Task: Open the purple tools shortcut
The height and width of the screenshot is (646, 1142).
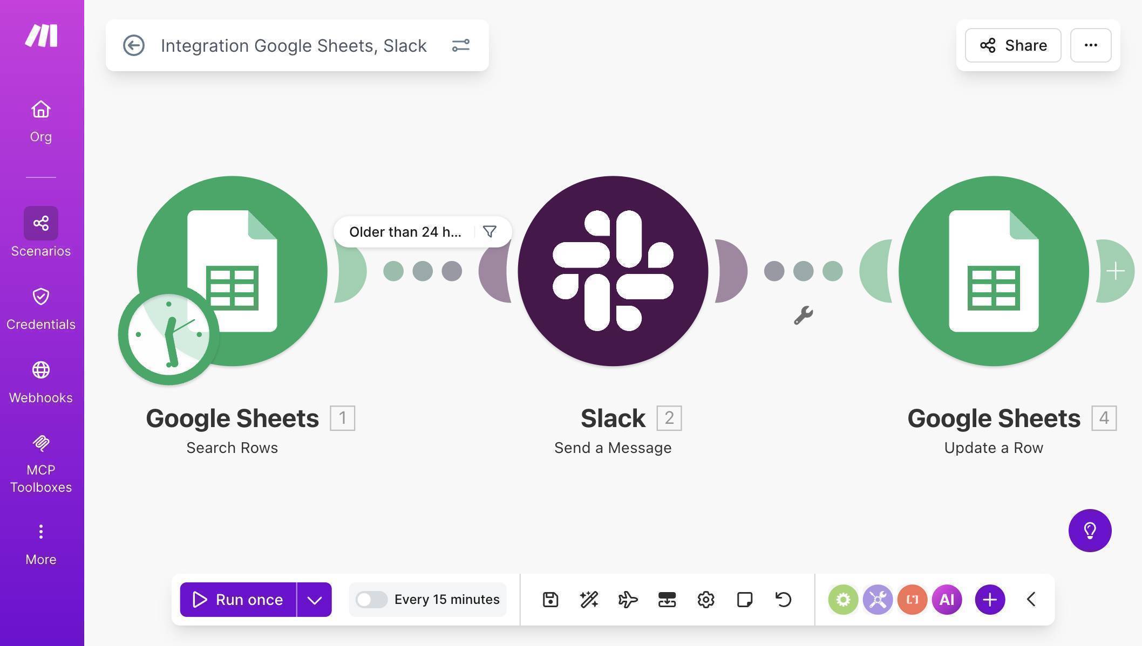Action: click(x=877, y=599)
